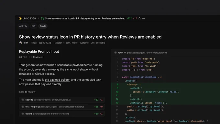Click the linear-app#39028 repository reference
The height and width of the screenshot is (124, 220).
pyautogui.click(x=41, y=43)
